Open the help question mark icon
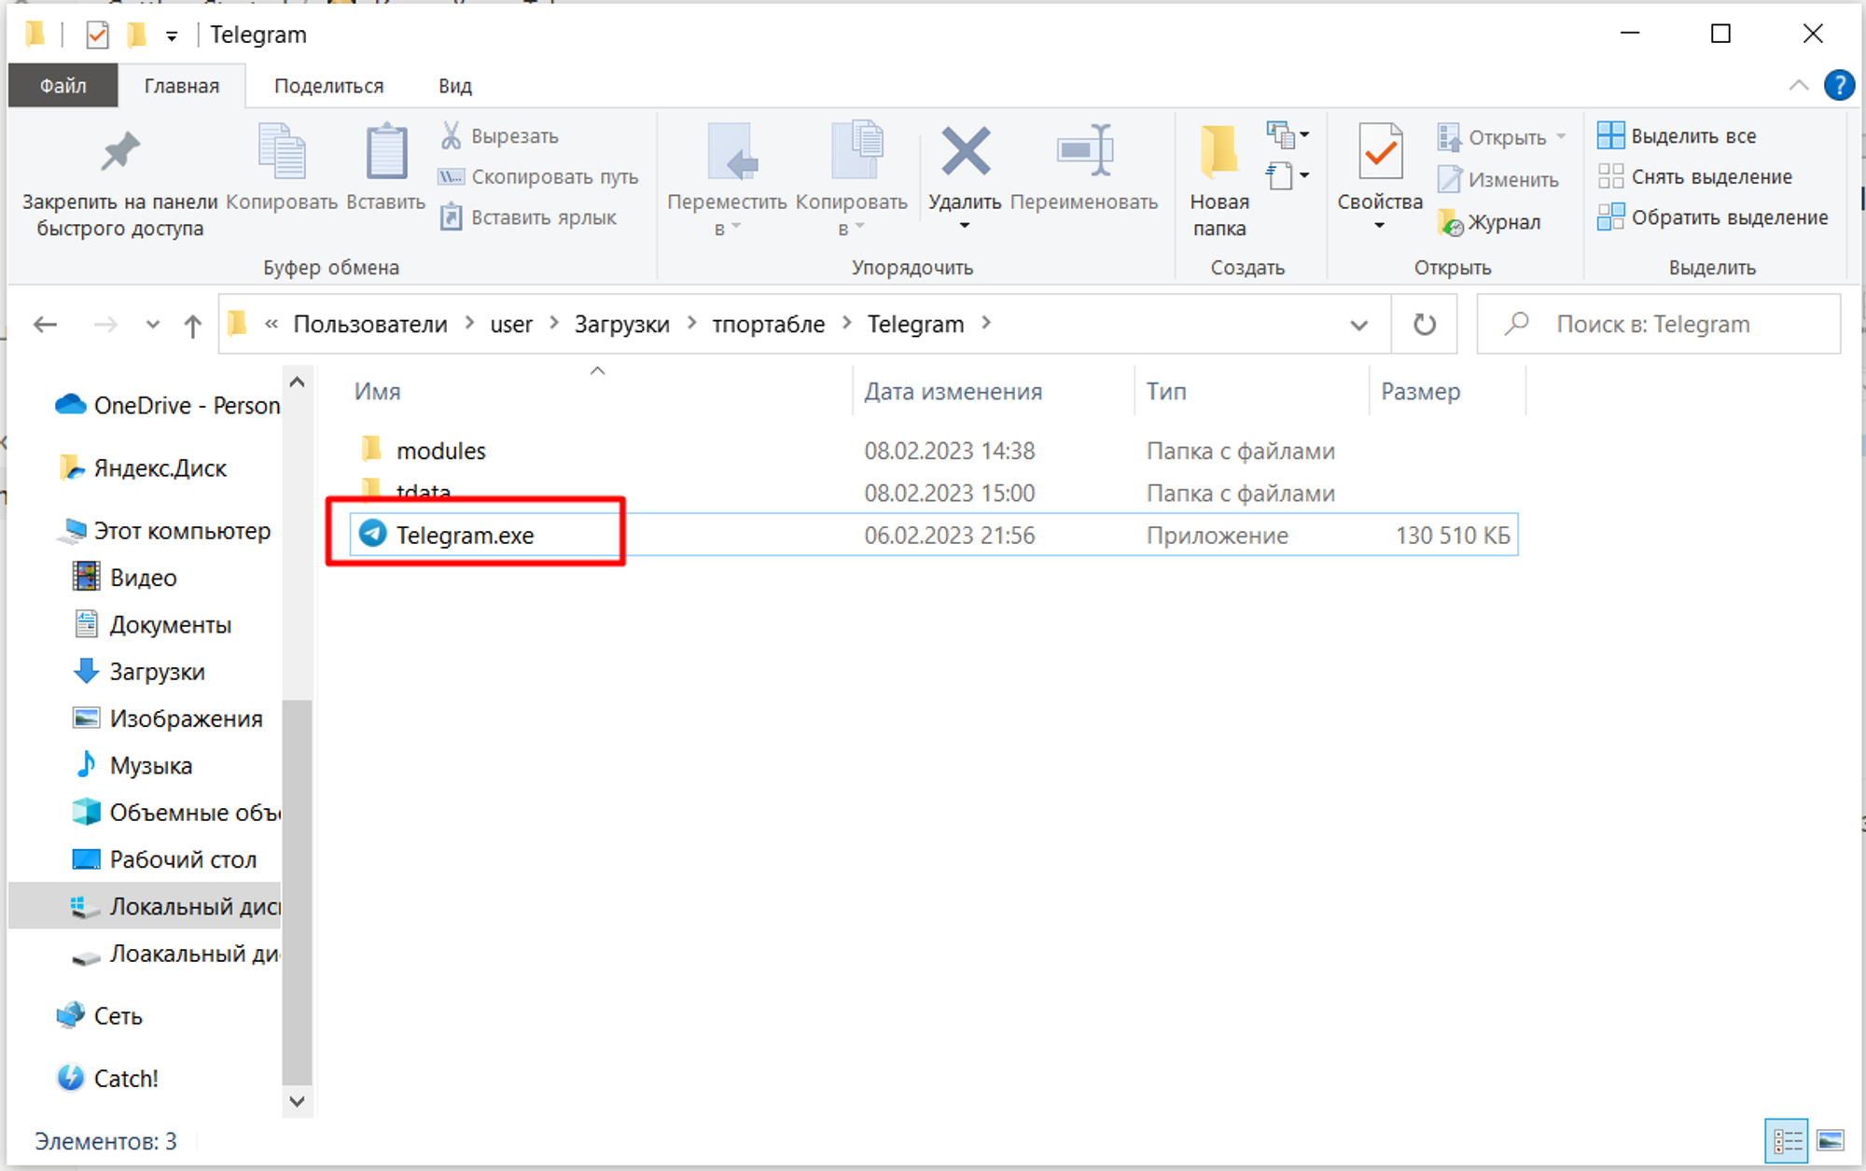Image resolution: width=1866 pixels, height=1171 pixels. click(1838, 86)
